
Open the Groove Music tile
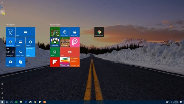65,32
